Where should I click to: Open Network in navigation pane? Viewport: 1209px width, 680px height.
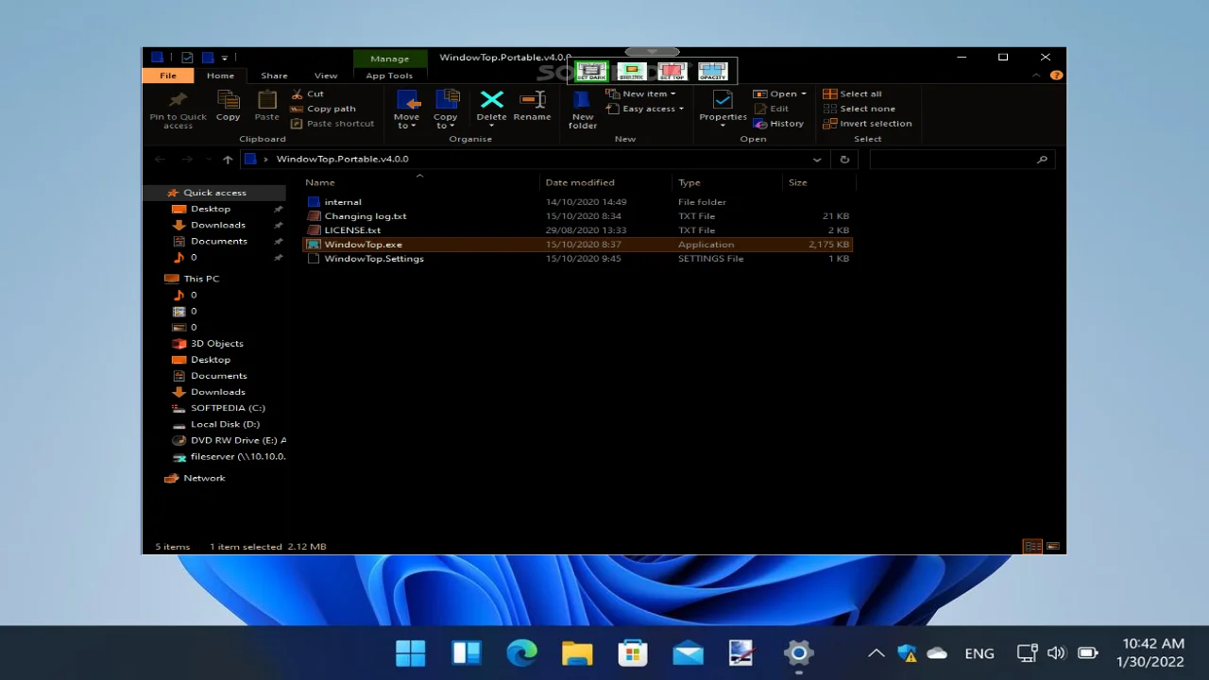click(x=204, y=478)
